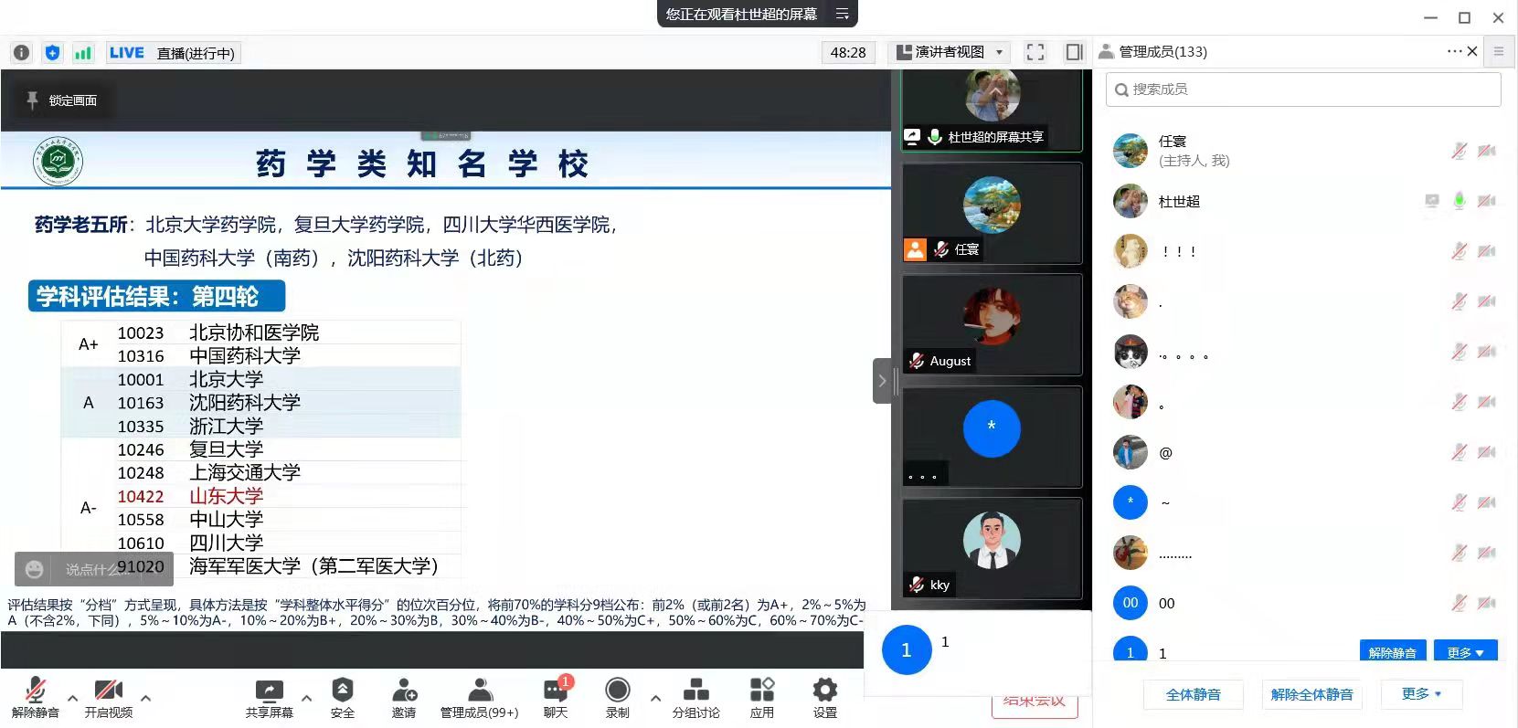Viewport: 1518px width, 728px height.
Task: Toggle the camera icon in 任寰's row
Action: (x=1488, y=151)
